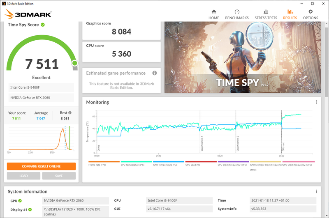Select the HOME tab label

214,18
